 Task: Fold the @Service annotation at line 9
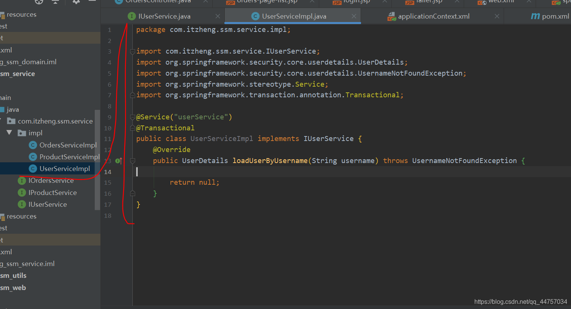tap(132, 117)
